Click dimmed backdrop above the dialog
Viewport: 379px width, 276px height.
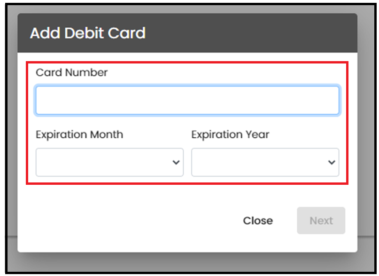187,9
